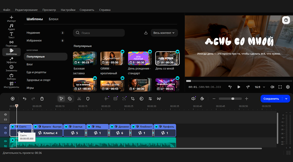
Task: Open the Инструменты sidebar section
Action: (11, 85)
